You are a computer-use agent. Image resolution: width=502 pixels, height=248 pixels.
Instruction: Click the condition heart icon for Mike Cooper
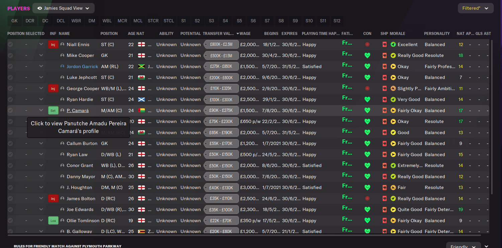(x=367, y=55)
